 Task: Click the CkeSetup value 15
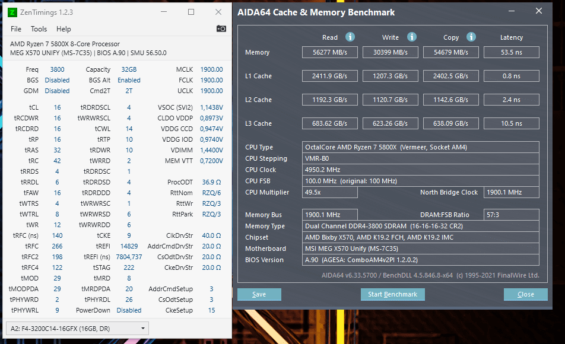pyautogui.click(x=211, y=310)
